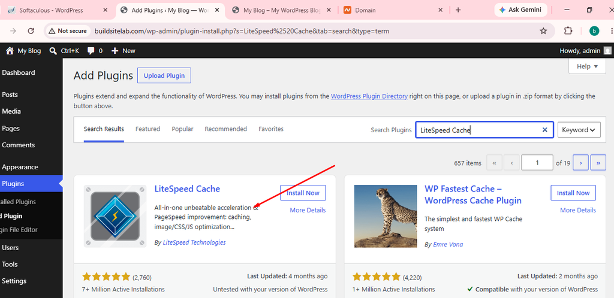Open WP Fastest Cache plugin title link

coord(473,194)
